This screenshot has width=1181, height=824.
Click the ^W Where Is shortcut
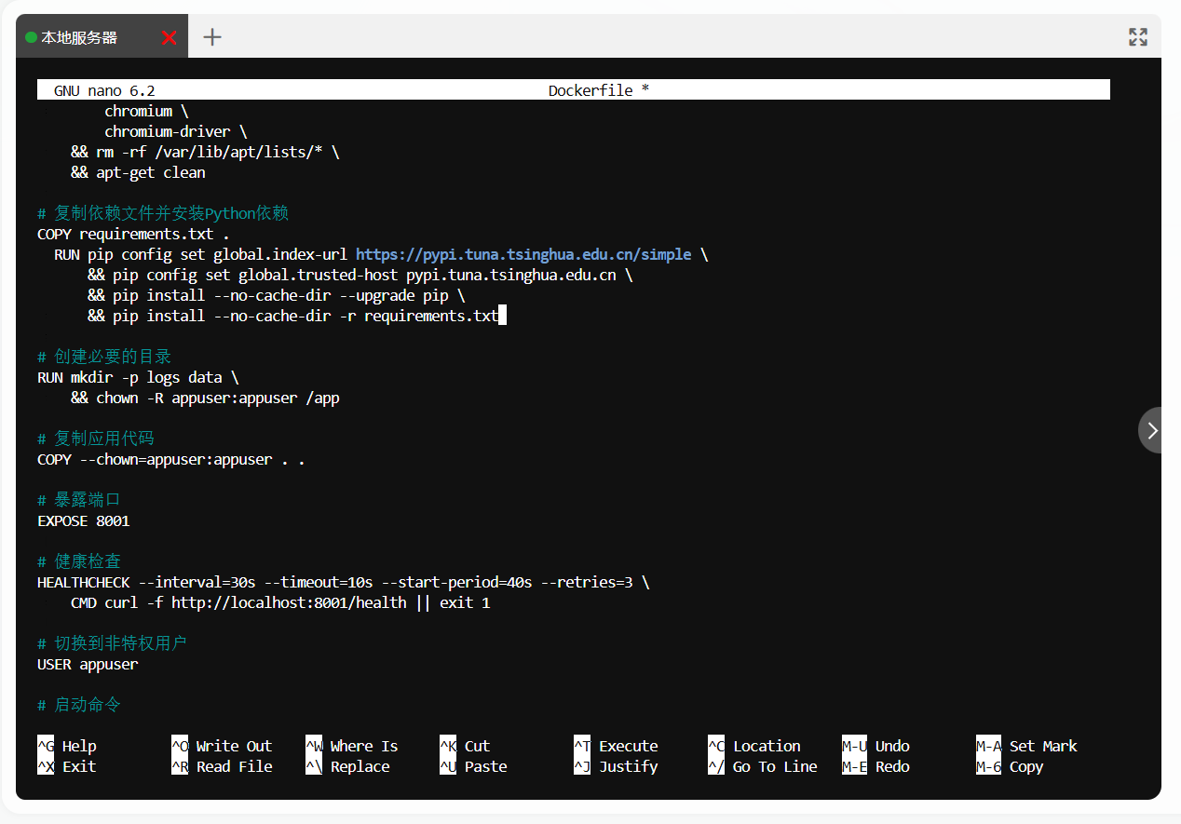coord(352,746)
